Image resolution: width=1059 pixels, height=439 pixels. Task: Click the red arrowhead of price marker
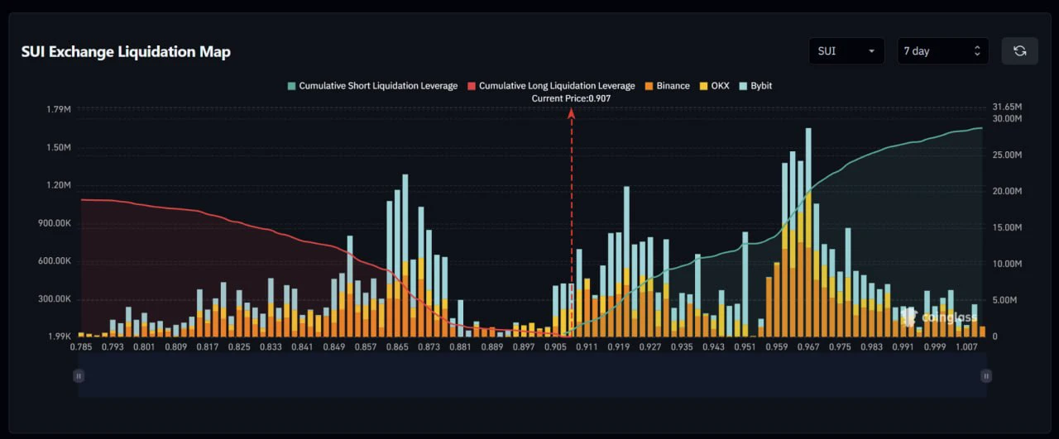(x=571, y=113)
